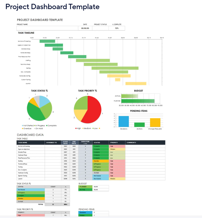Click the blue Decisions bar in Pending Items
Viewport: 202px width, 218px height.
tap(124, 121)
